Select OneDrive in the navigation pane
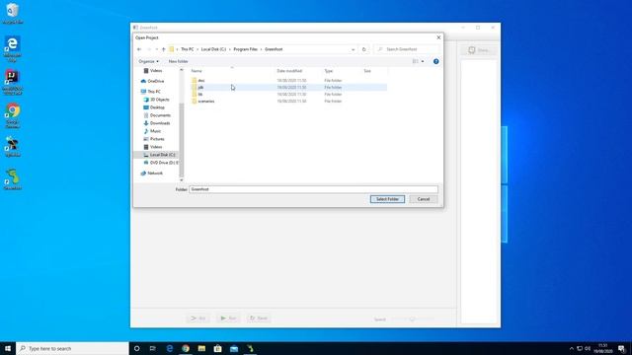The width and height of the screenshot is (632, 355). click(152, 81)
